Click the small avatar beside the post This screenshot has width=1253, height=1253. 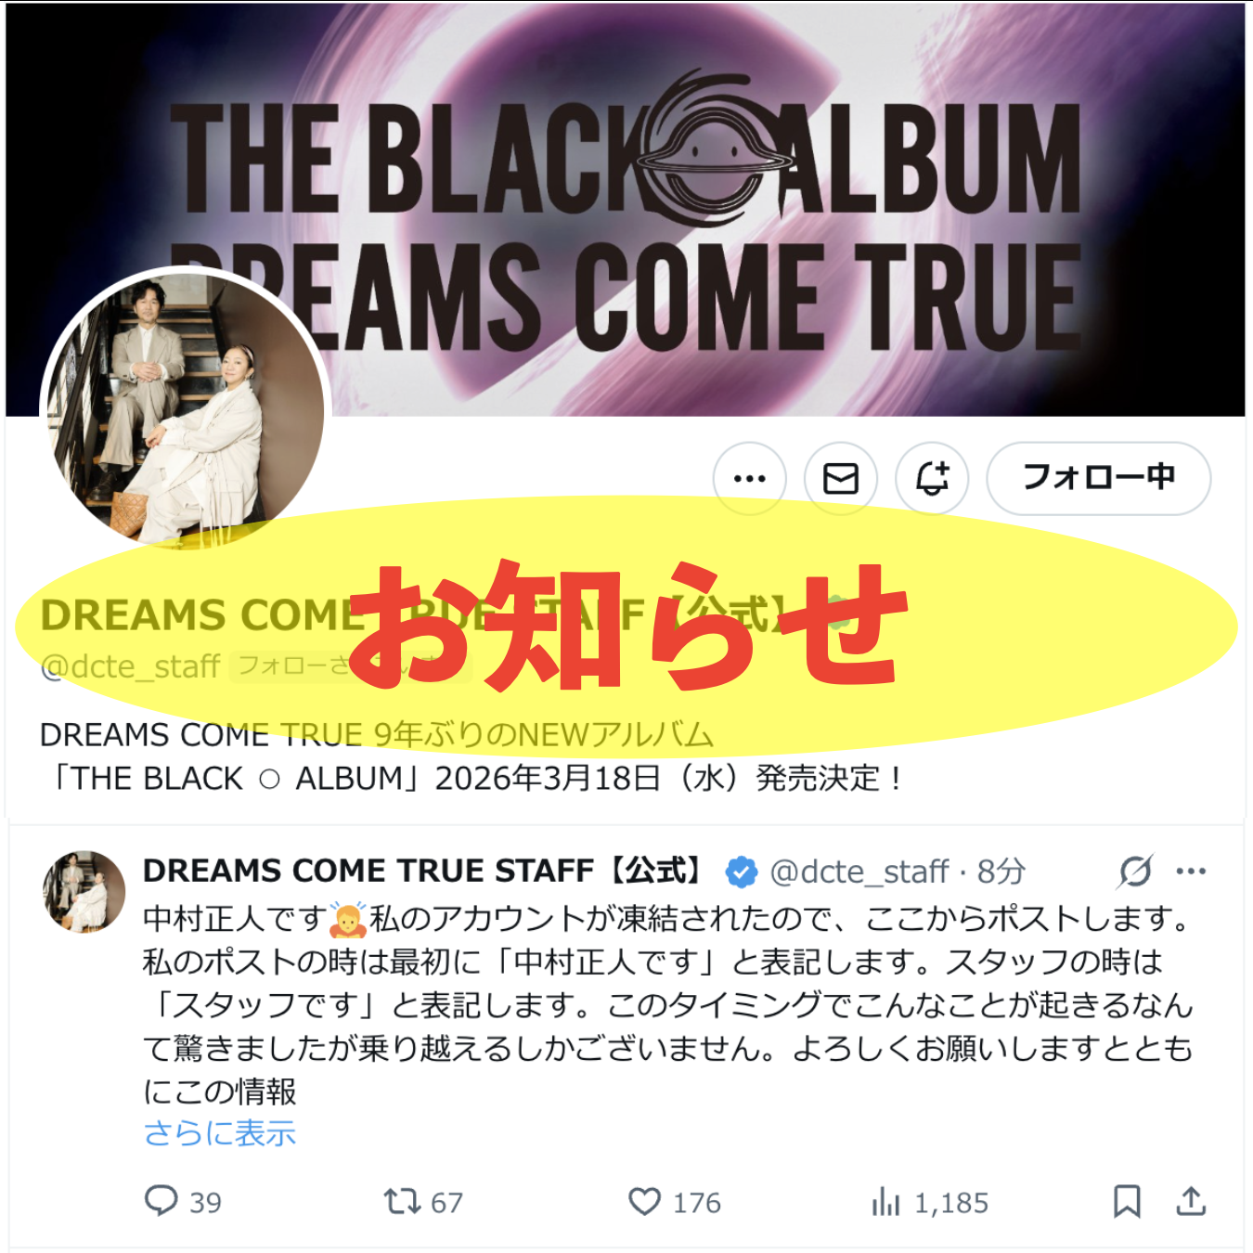(x=84, y=892)
